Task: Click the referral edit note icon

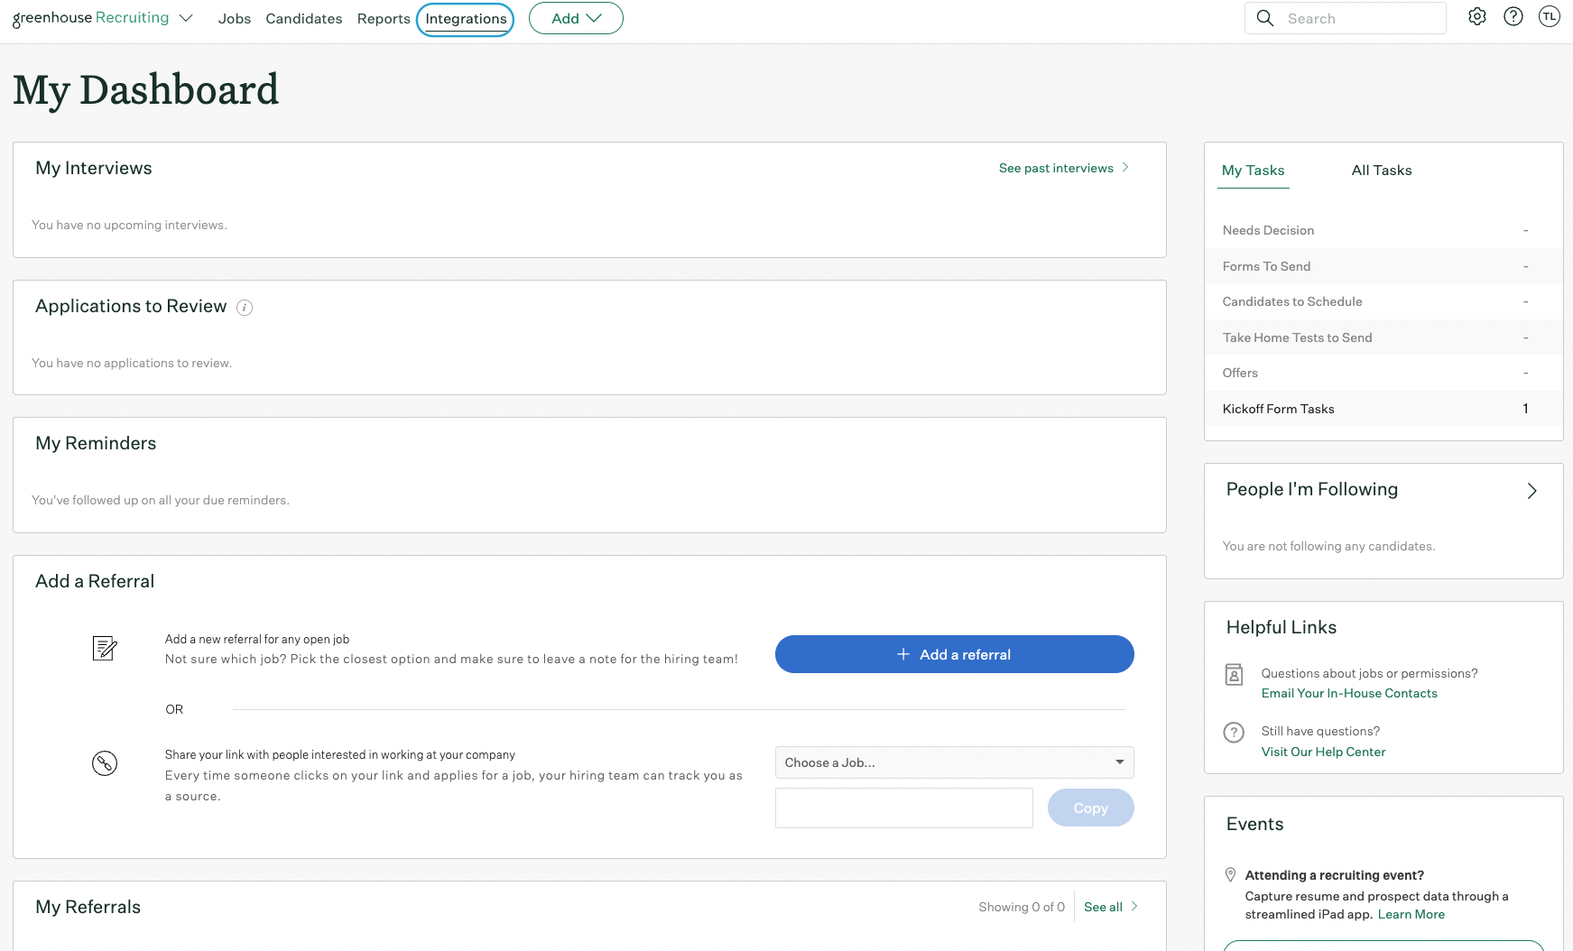Action: coord(105,648)
